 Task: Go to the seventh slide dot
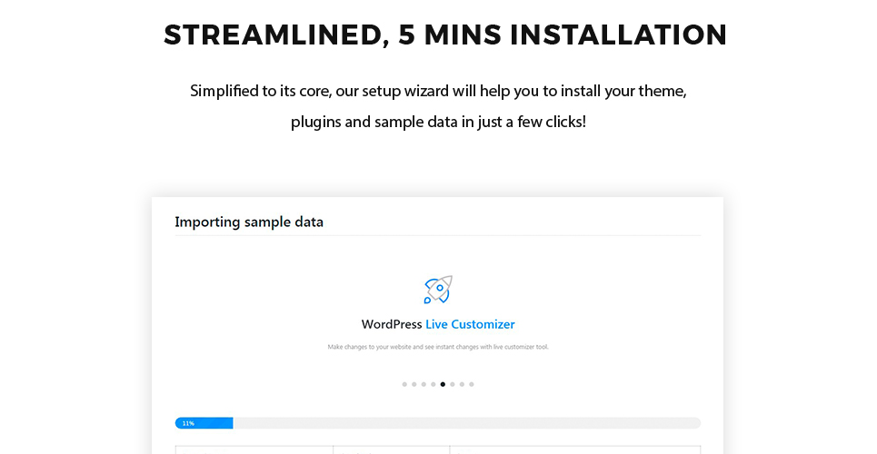(462, 384)
